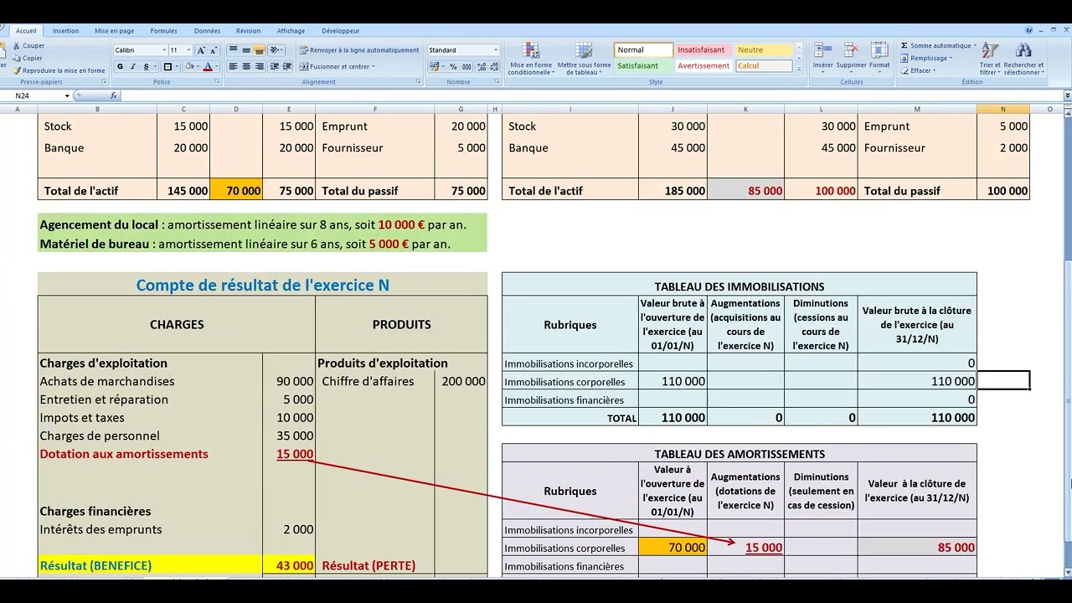Click Renvoyer à la ligne automatiquement
This screenshot has height=603, width=1072.
coord(358,50)
